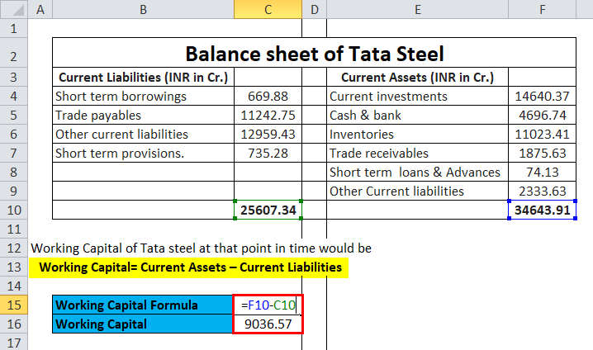
Task: Click yellow 'Working Capital= Current Assets' formula cell
Action: click(x=188, y=267)
